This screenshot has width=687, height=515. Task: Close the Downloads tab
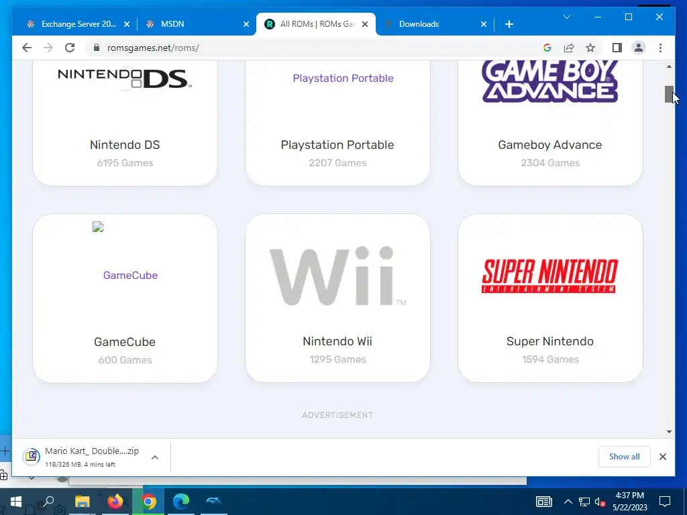click(484, 24)
